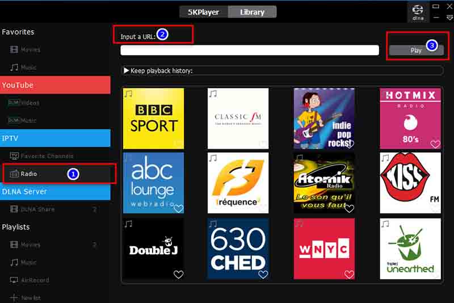The width and height of the screenshot is (454, 303).
Task: Create a New list playlist
Action: point(31,298)
